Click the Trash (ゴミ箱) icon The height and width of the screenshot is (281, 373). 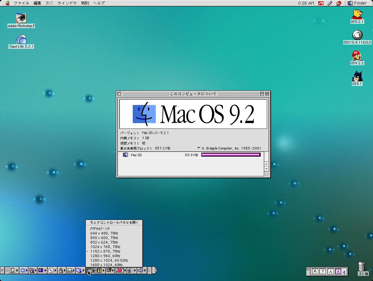pos(362,266)
